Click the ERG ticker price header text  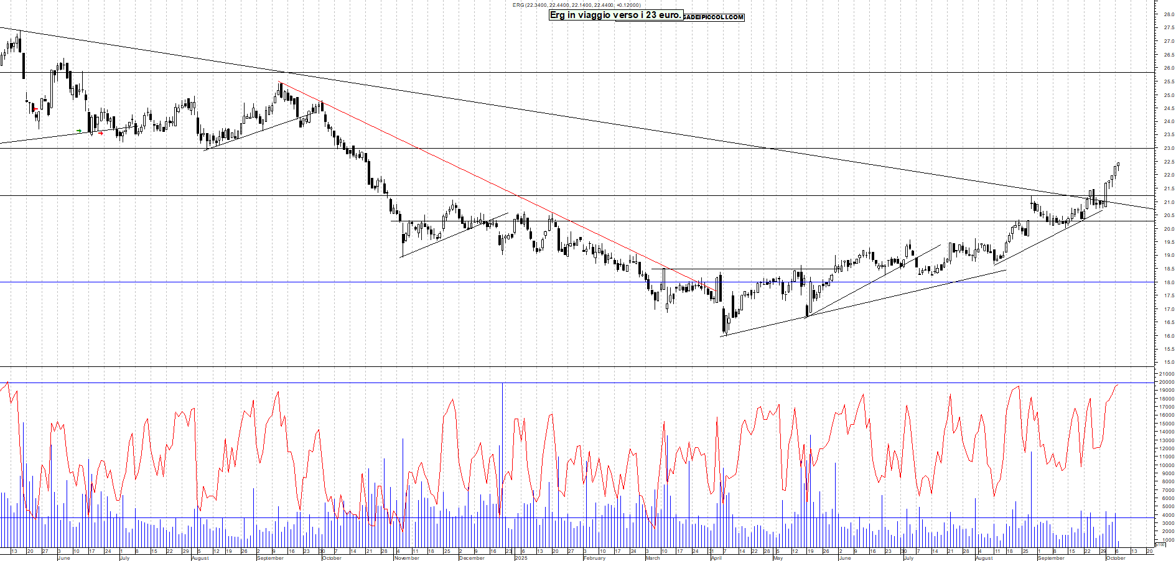click(x=576, y=5)
